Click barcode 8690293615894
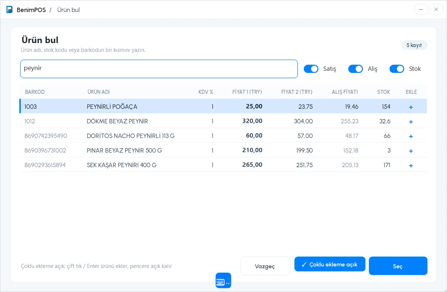 point(45,165)
